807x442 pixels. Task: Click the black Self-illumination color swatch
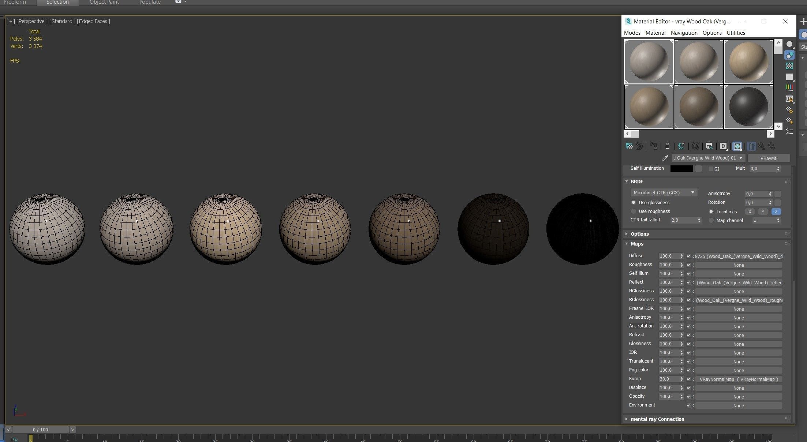tap(681, 169)
